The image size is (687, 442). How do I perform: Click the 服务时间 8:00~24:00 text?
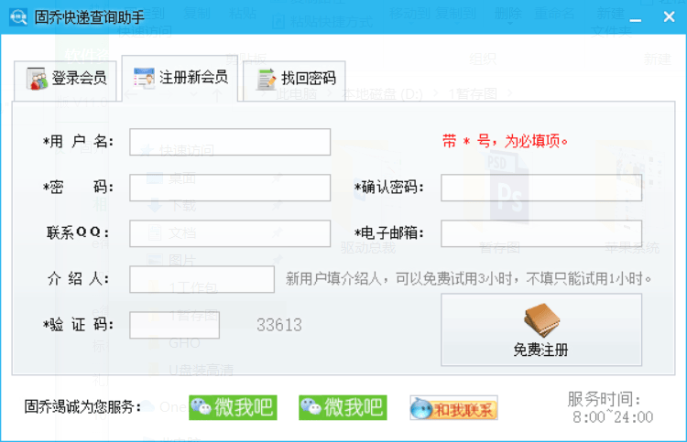[610, 408]
